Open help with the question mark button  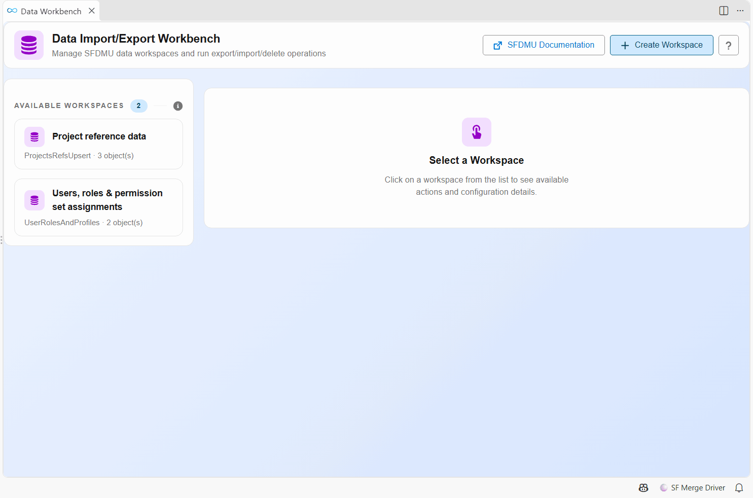(x=729, y=45)
